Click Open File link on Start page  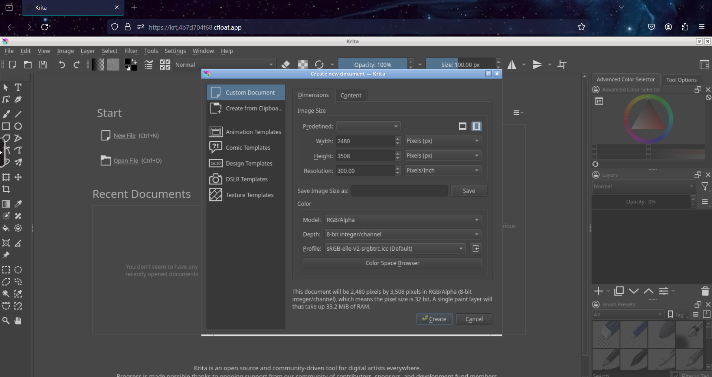pos(126,161)
